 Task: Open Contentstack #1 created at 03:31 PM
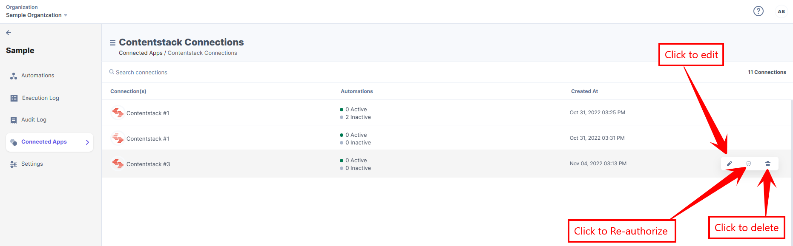(148, 139)
